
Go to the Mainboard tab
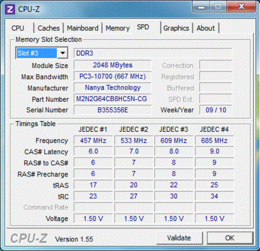click(x=82, y=28)
